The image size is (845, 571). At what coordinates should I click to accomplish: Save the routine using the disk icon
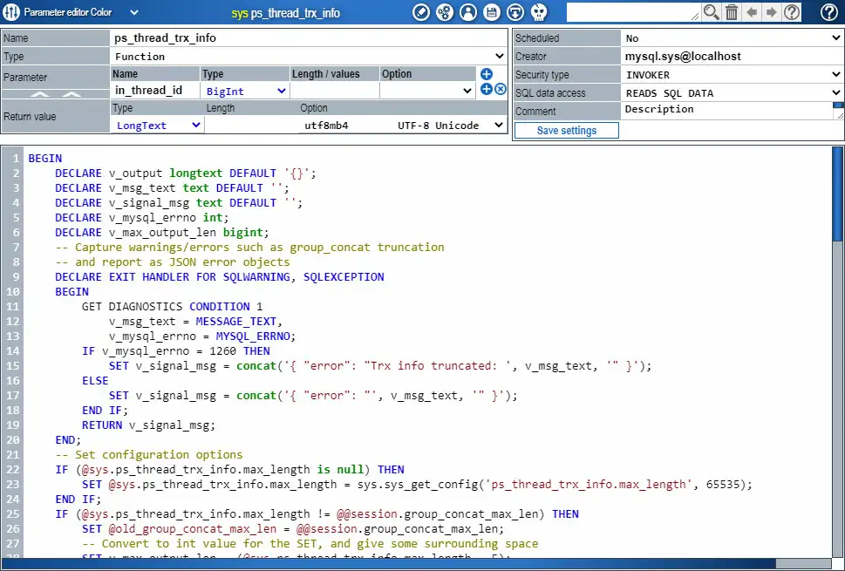(x=491, y=12)
